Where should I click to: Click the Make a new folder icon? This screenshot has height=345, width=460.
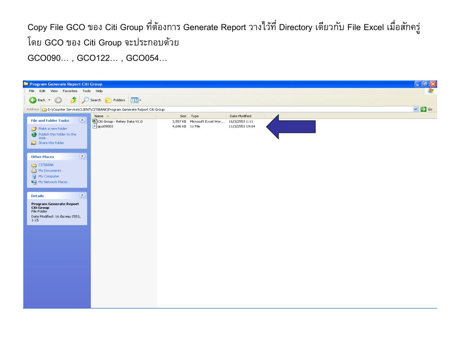[x=34, y=129]
